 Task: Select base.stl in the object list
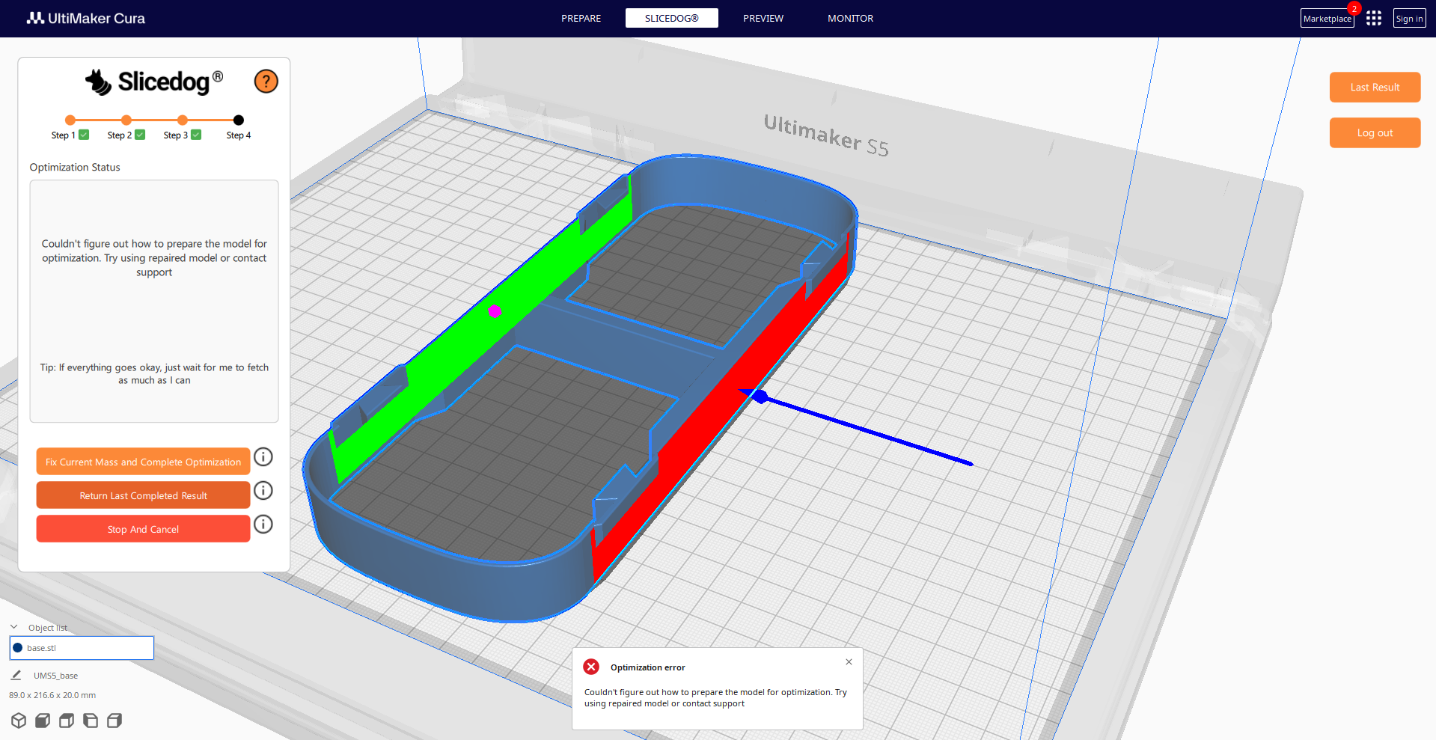coord(81,647)
